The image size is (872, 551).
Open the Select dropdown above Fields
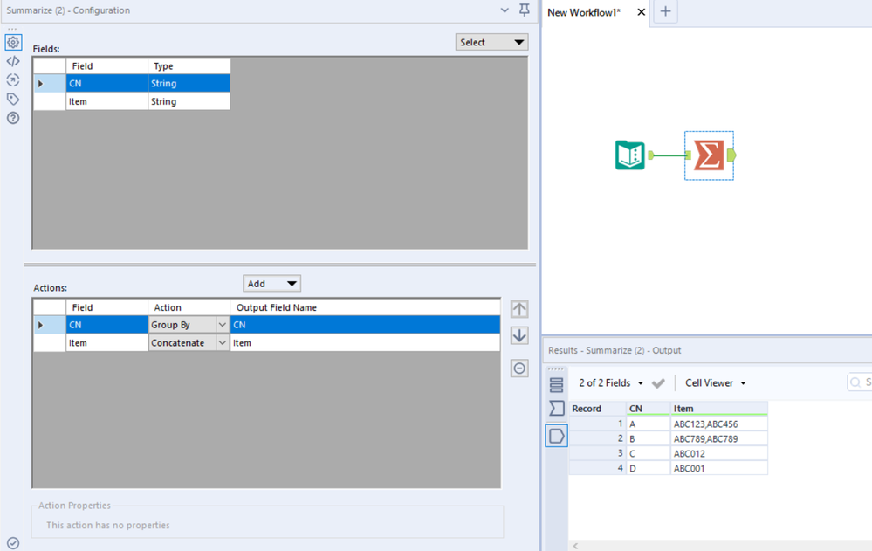[491, 42]
